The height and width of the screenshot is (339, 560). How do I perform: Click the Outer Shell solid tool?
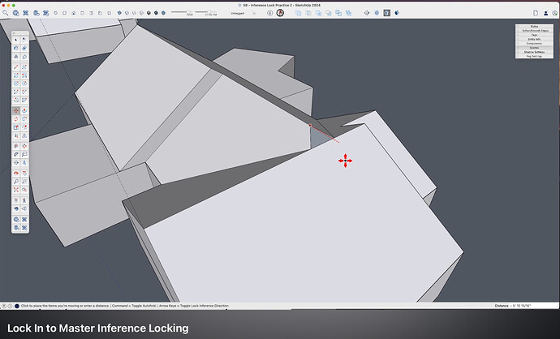click(298, 13)
